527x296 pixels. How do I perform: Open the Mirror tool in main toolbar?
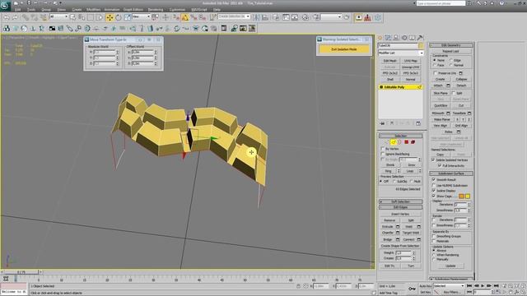pos(256,17)
